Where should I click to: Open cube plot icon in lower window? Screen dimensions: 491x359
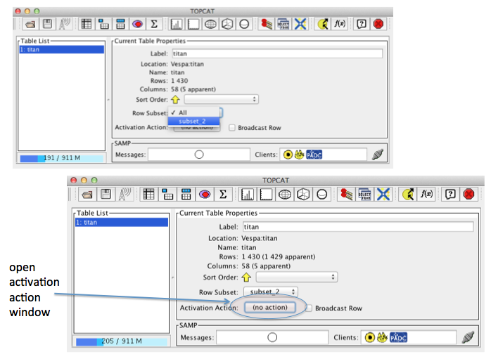pyautogui.click(x=303, y=195)
